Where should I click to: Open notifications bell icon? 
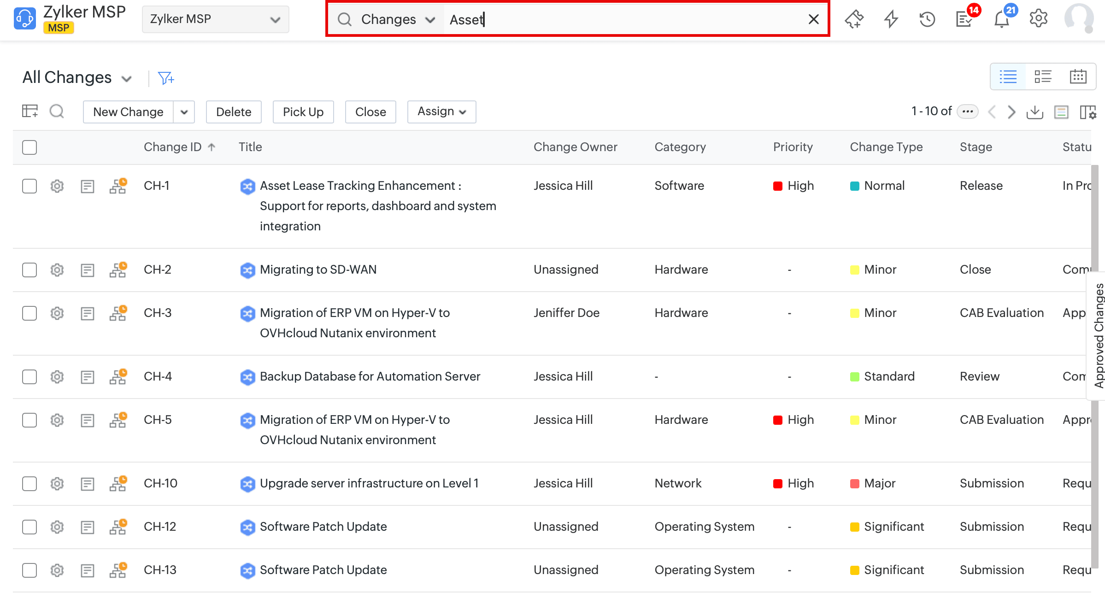1001,19
